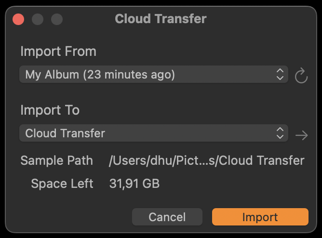
Task: Close the Cloud Transfer window
Action: point(18,19)
